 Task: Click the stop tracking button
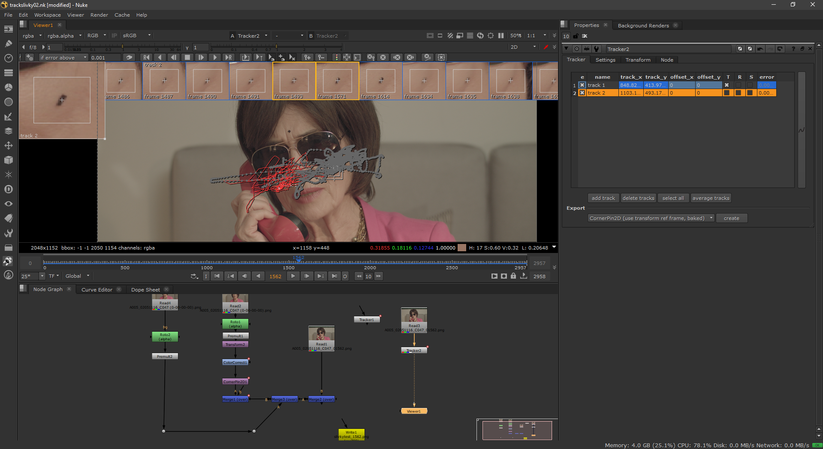coord(187,57)
